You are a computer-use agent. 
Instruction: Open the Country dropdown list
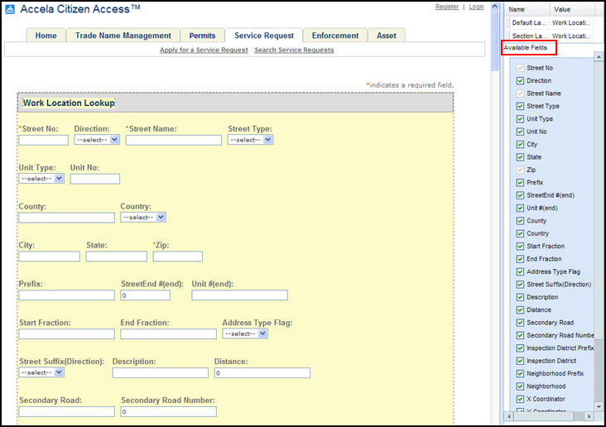pos(143,218)
